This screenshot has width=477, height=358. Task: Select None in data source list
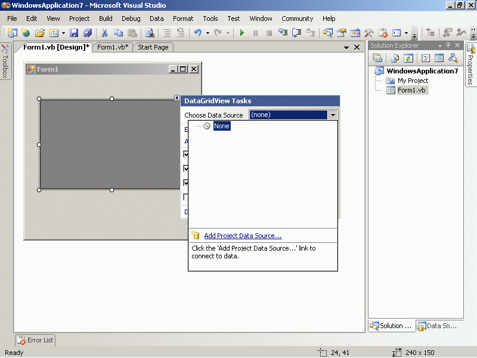[x=221, y=126]
